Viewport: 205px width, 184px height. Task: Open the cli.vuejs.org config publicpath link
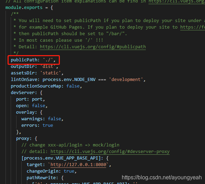(x=93, y=47)
